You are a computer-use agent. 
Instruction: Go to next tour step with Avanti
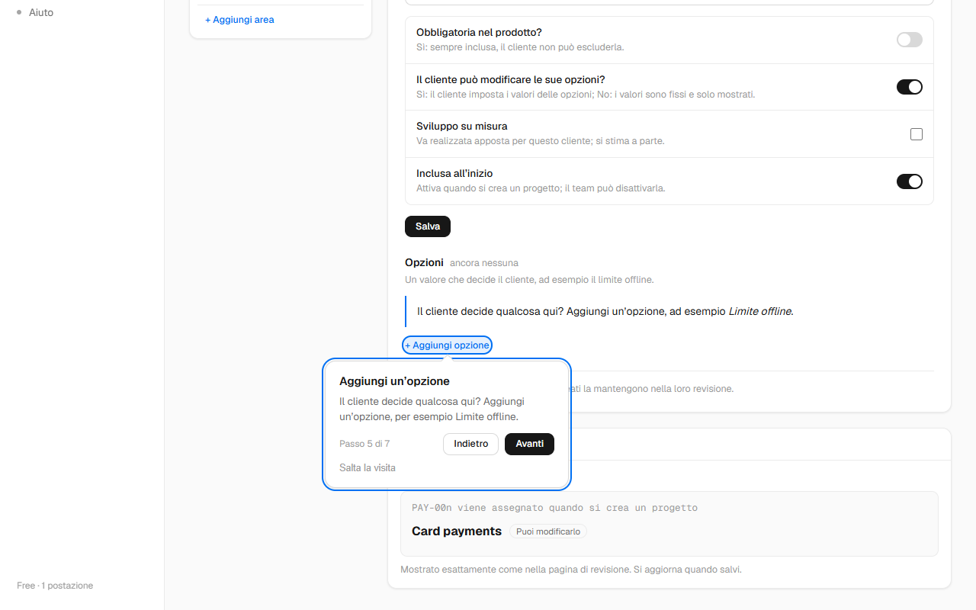[529, 444]
